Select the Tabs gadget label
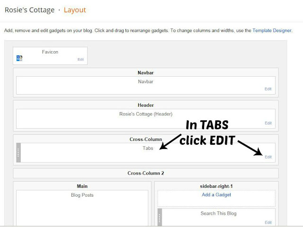Screen dimensions: 303x227 148,148
